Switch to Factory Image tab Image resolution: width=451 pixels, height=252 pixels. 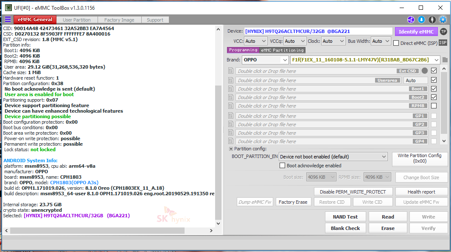coord(119,20)
